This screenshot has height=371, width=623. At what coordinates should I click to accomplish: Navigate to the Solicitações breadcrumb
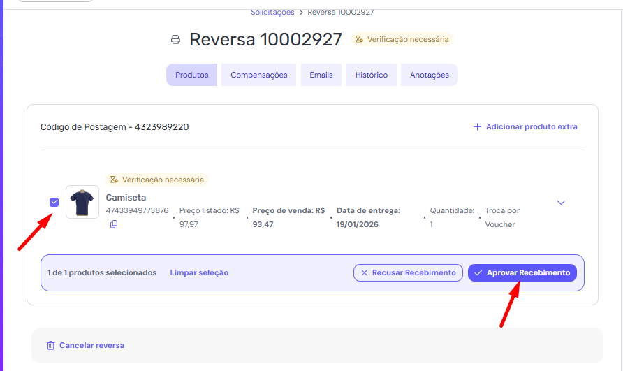tap(272, 12)
